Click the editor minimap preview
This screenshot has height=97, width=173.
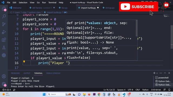coord(167,16)
